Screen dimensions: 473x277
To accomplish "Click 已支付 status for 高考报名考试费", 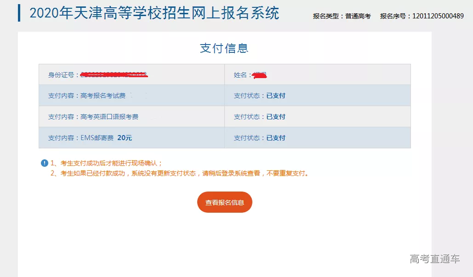I will click(276, 96).
